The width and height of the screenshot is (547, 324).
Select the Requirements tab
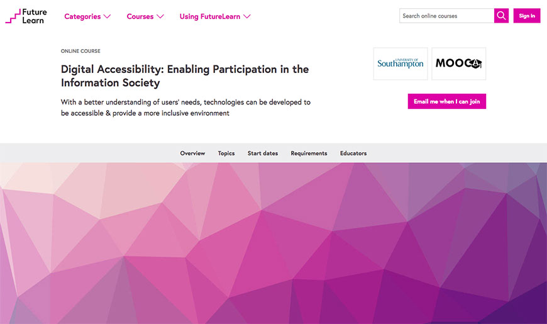309,154
